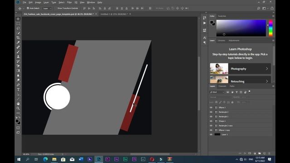This screenshot has width=290, height=163.
Task: Filter layers by text type
Action: (237, 92)
